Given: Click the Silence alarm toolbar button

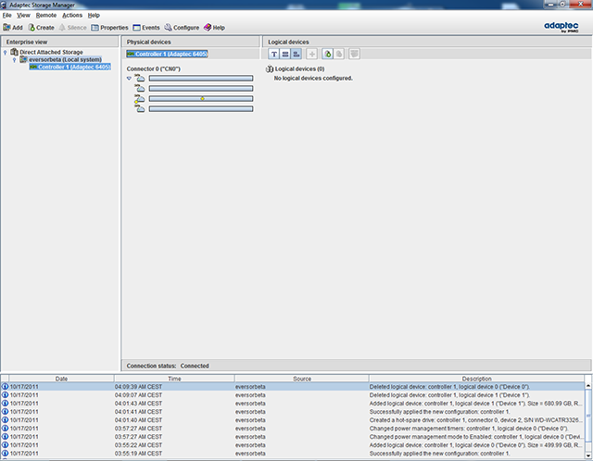Looking at the screenshot, I should [72, 28].
